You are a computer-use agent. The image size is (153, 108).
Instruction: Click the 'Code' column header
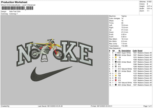pos(135,51)
